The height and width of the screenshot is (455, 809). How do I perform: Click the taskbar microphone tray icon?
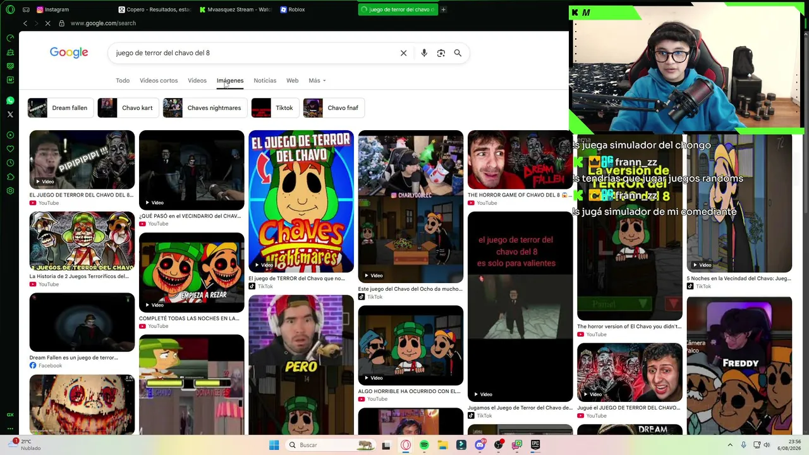coord(743,445)
